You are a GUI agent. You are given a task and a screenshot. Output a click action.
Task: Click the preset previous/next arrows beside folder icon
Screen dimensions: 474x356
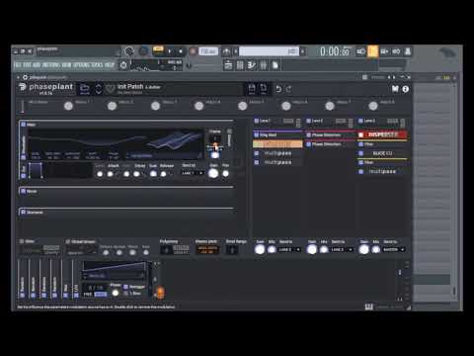[x=99, y=89]
